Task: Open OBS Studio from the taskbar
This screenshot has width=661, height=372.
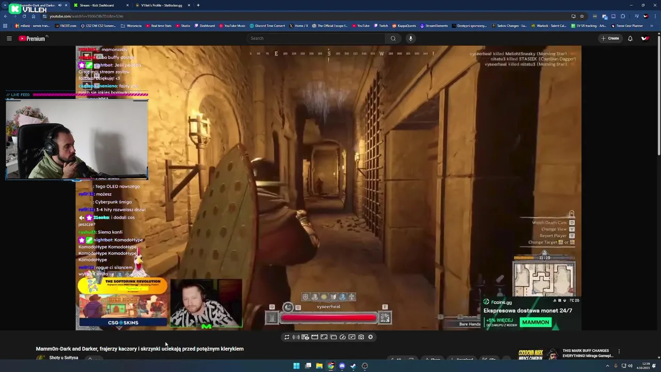Action: [365, 366]
